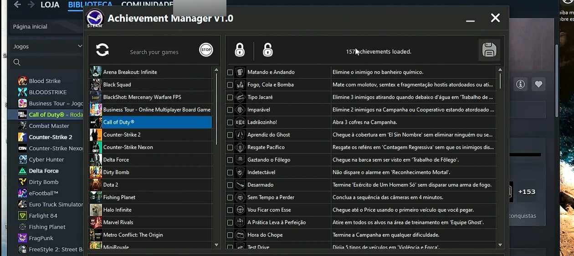
Task: Click the open padlock unlock-all icon
Action: 268,50
